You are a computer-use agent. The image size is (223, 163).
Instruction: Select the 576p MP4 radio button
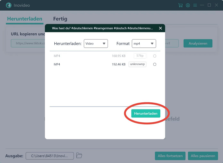pyautogui.click(x=155, y=56)
